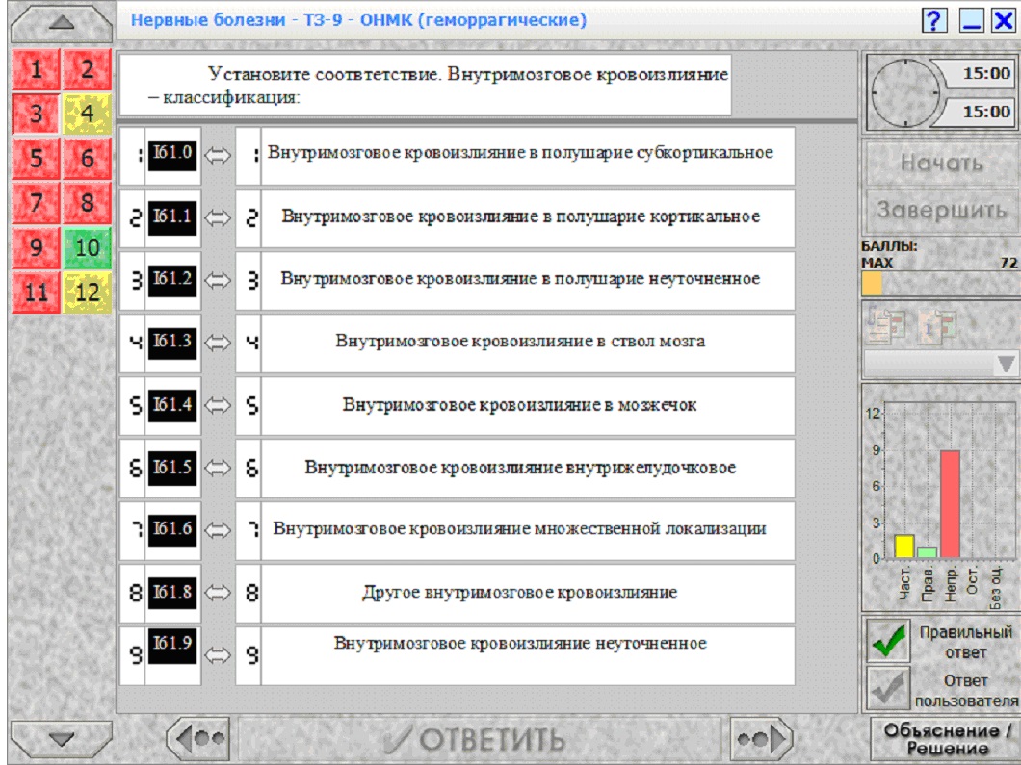Select question 11 tile
Image resolution: width=1021 pixels, height=765 pixels.
coord(37,292)
